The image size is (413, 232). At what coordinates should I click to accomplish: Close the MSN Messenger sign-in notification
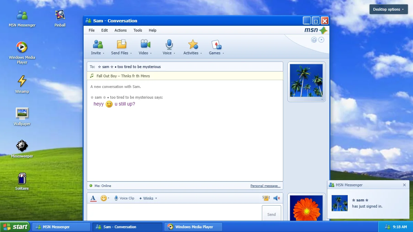coord(404,185)
